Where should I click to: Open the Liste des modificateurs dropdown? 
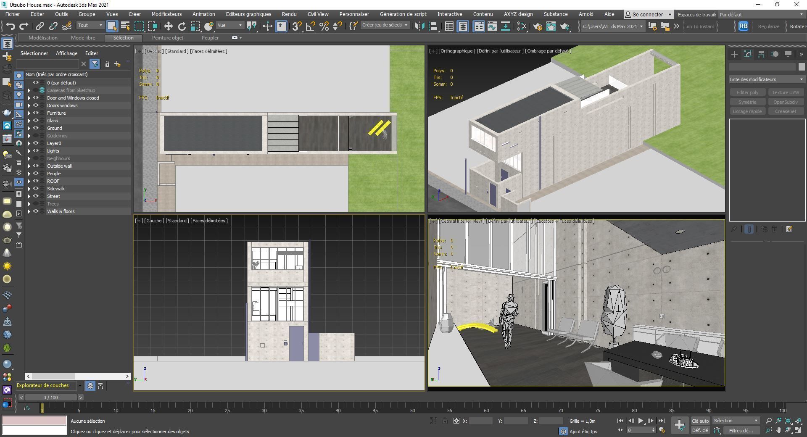[767, 79]
